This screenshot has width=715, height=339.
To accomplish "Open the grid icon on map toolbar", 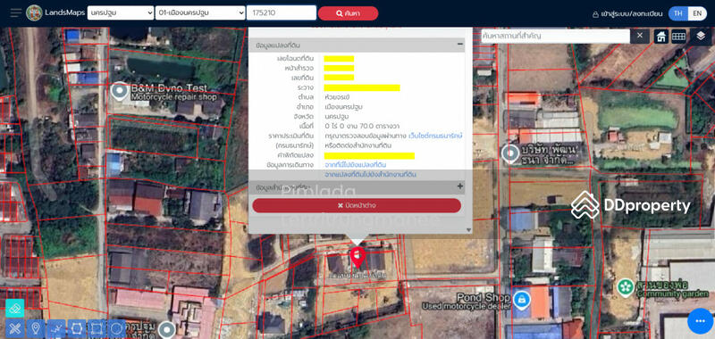I will (x=678, y=37).
